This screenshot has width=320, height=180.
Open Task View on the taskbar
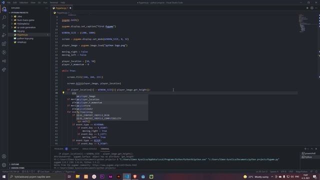[x=69, y=176]
